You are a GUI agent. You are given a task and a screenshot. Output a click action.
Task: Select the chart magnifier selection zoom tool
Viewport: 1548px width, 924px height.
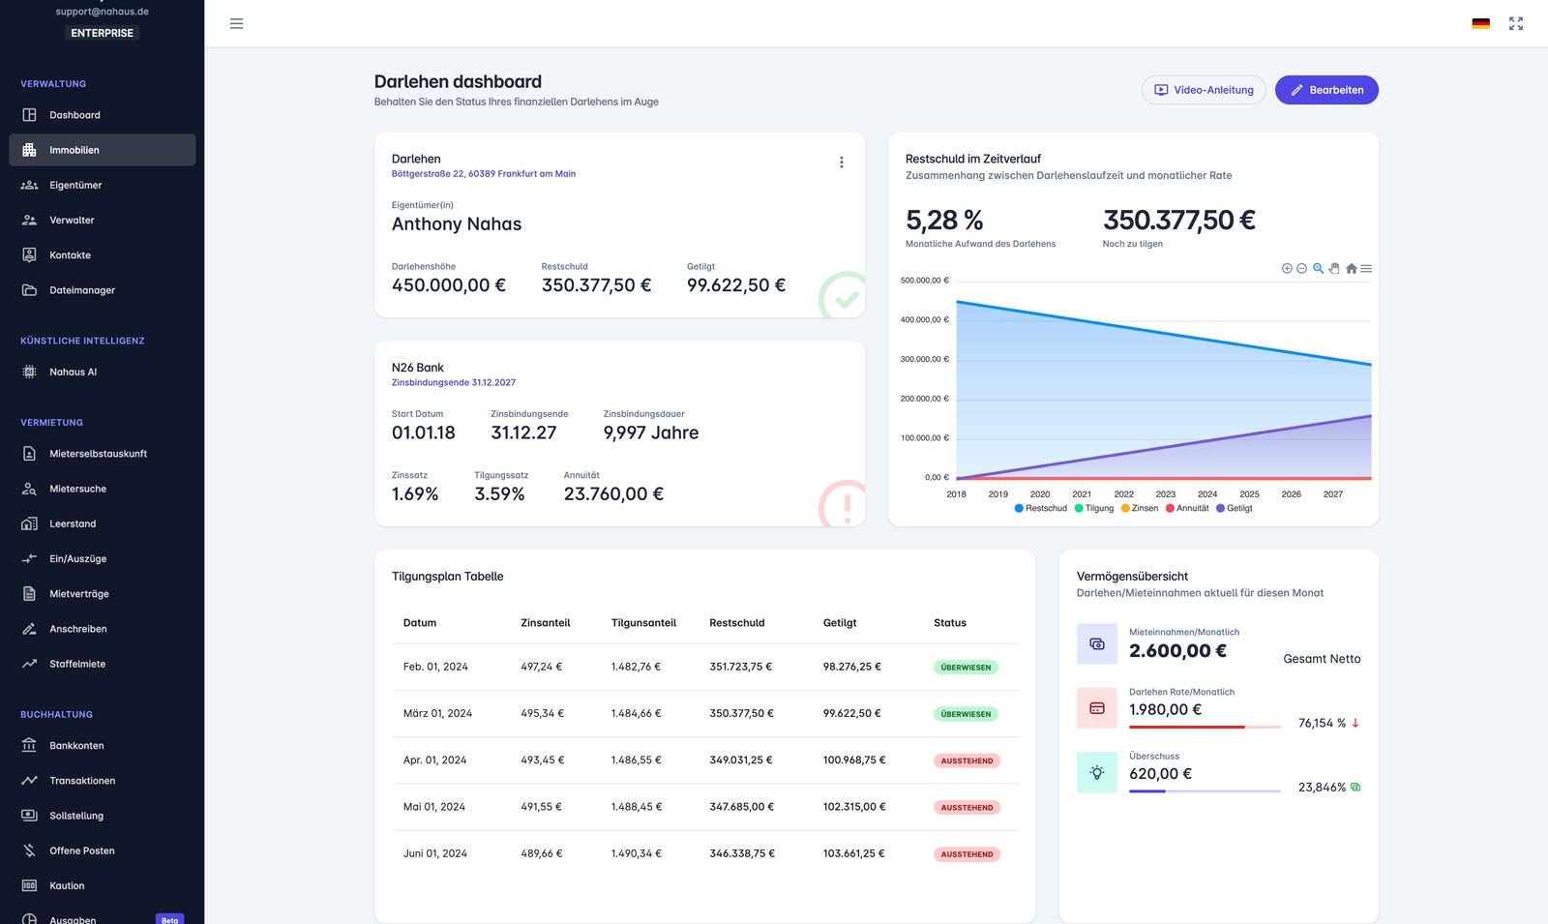pyautogui.click(x=1318, y=269)
